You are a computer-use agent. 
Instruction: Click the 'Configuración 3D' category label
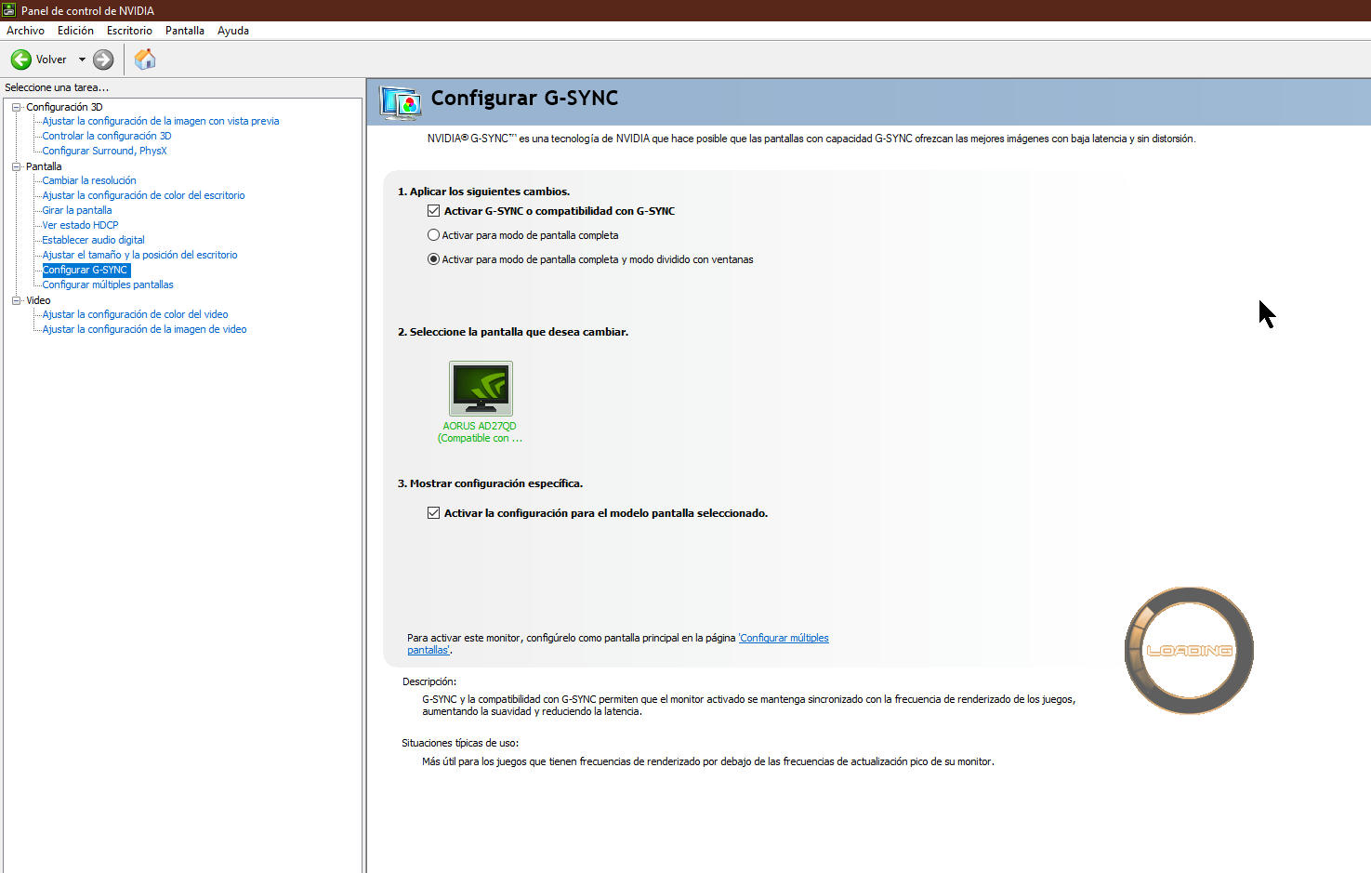[x=64, y=107]
